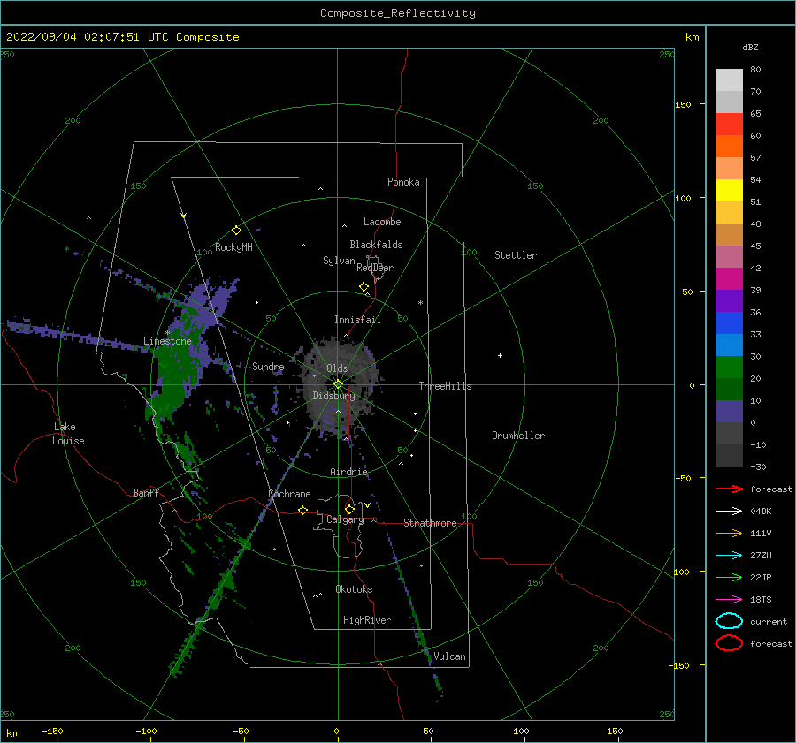The height and width of the screenshot is (743, 796).
Task: Select the Strathmore label
Action: [x=430, y=523]
